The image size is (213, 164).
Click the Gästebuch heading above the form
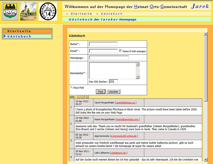point(77,36)
